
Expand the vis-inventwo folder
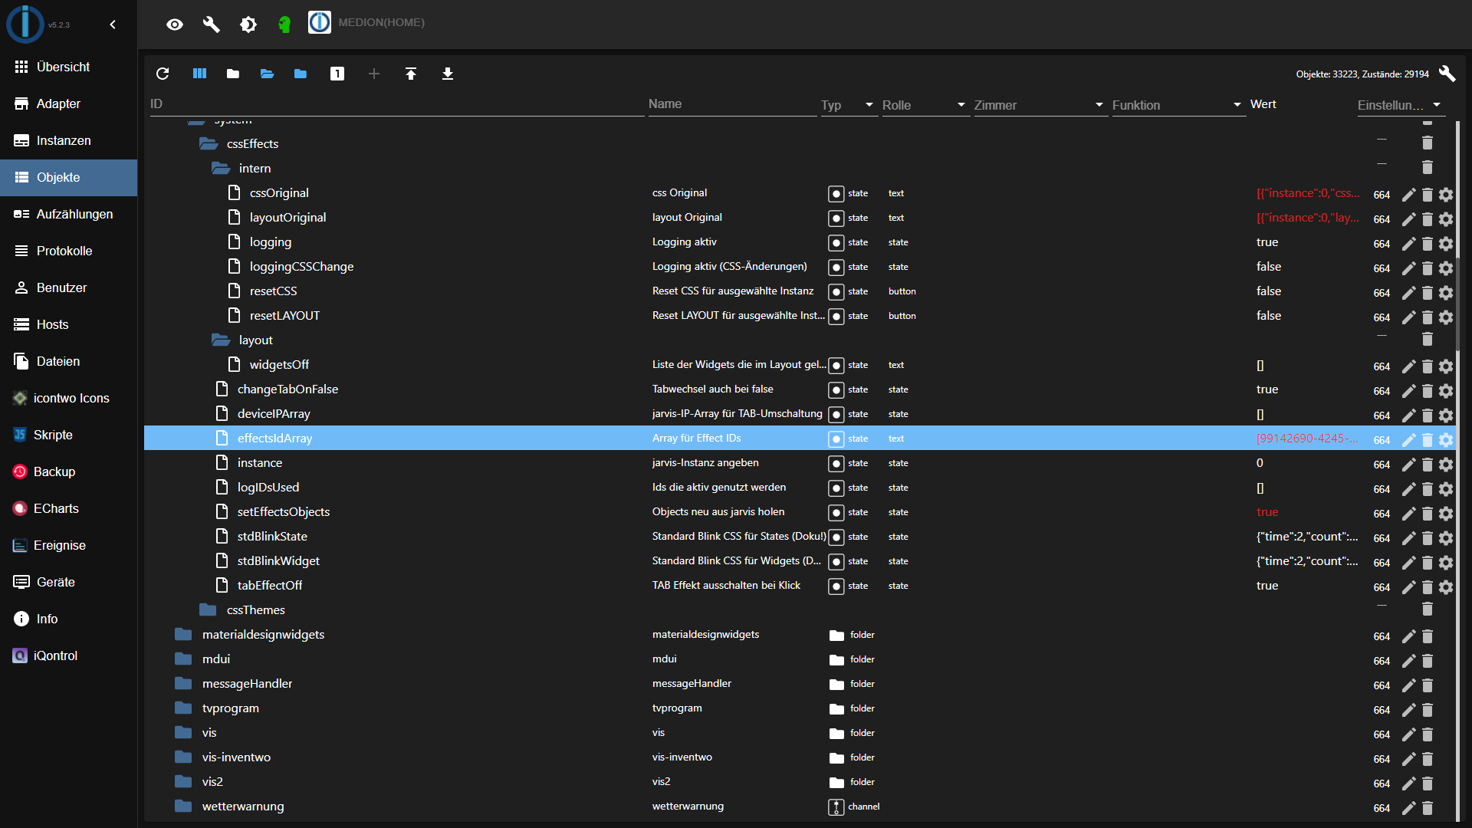183,757
